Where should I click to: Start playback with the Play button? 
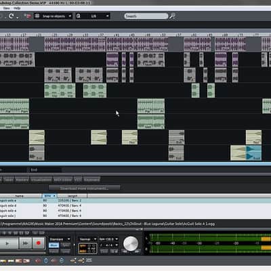click(7, 243)
